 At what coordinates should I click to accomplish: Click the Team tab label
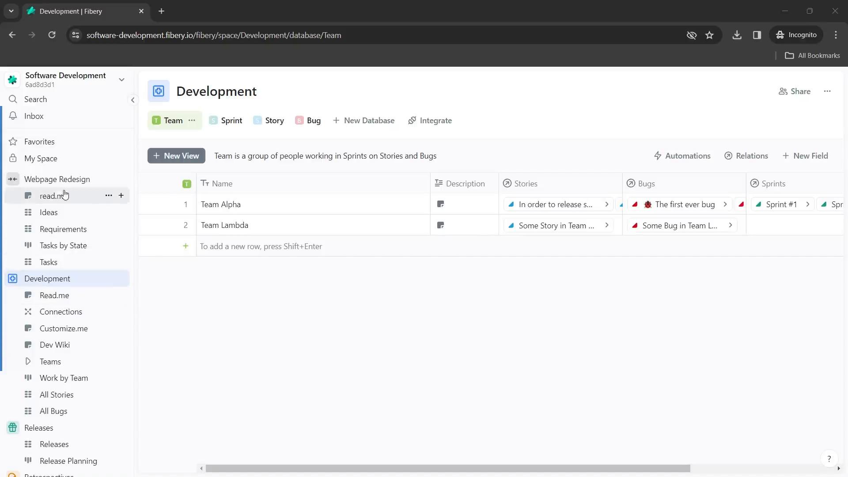[174, 120]
